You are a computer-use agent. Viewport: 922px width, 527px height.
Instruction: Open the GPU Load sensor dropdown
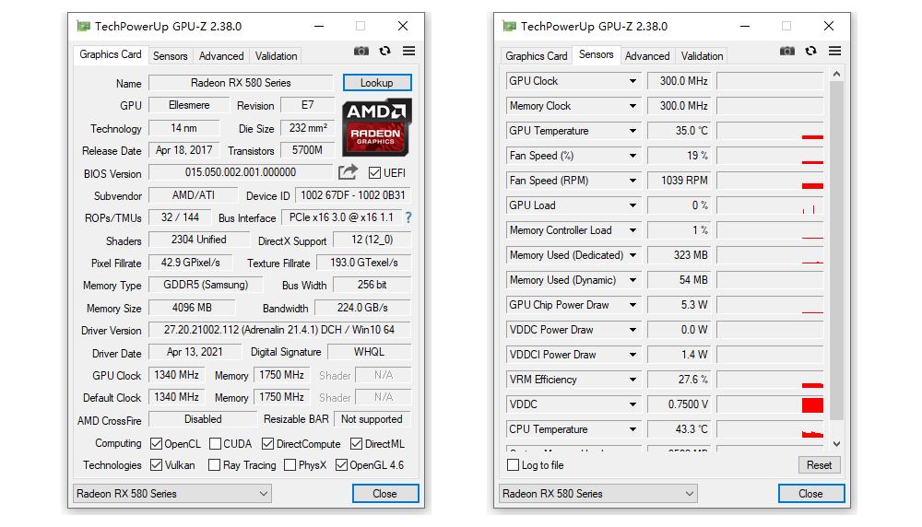pyautogui.click(x=632, y=205)
